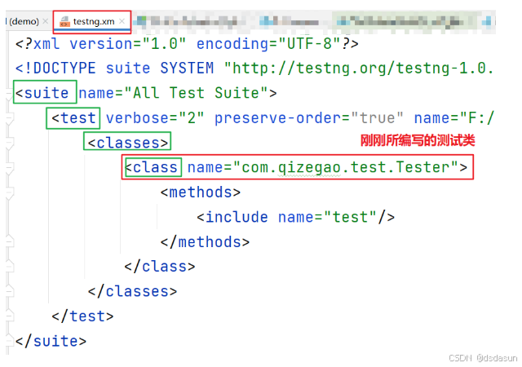This screenshot has height=367, width=522.
Task: Close the (demo) editor tab
Action: pos(46,21)
